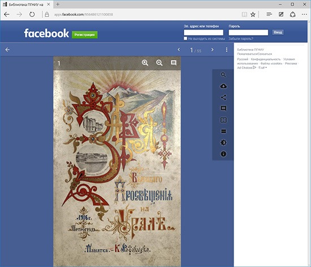This screenshot has height=267, width=311.
Task: Click the facebook logo
Action: click(46, 33)
